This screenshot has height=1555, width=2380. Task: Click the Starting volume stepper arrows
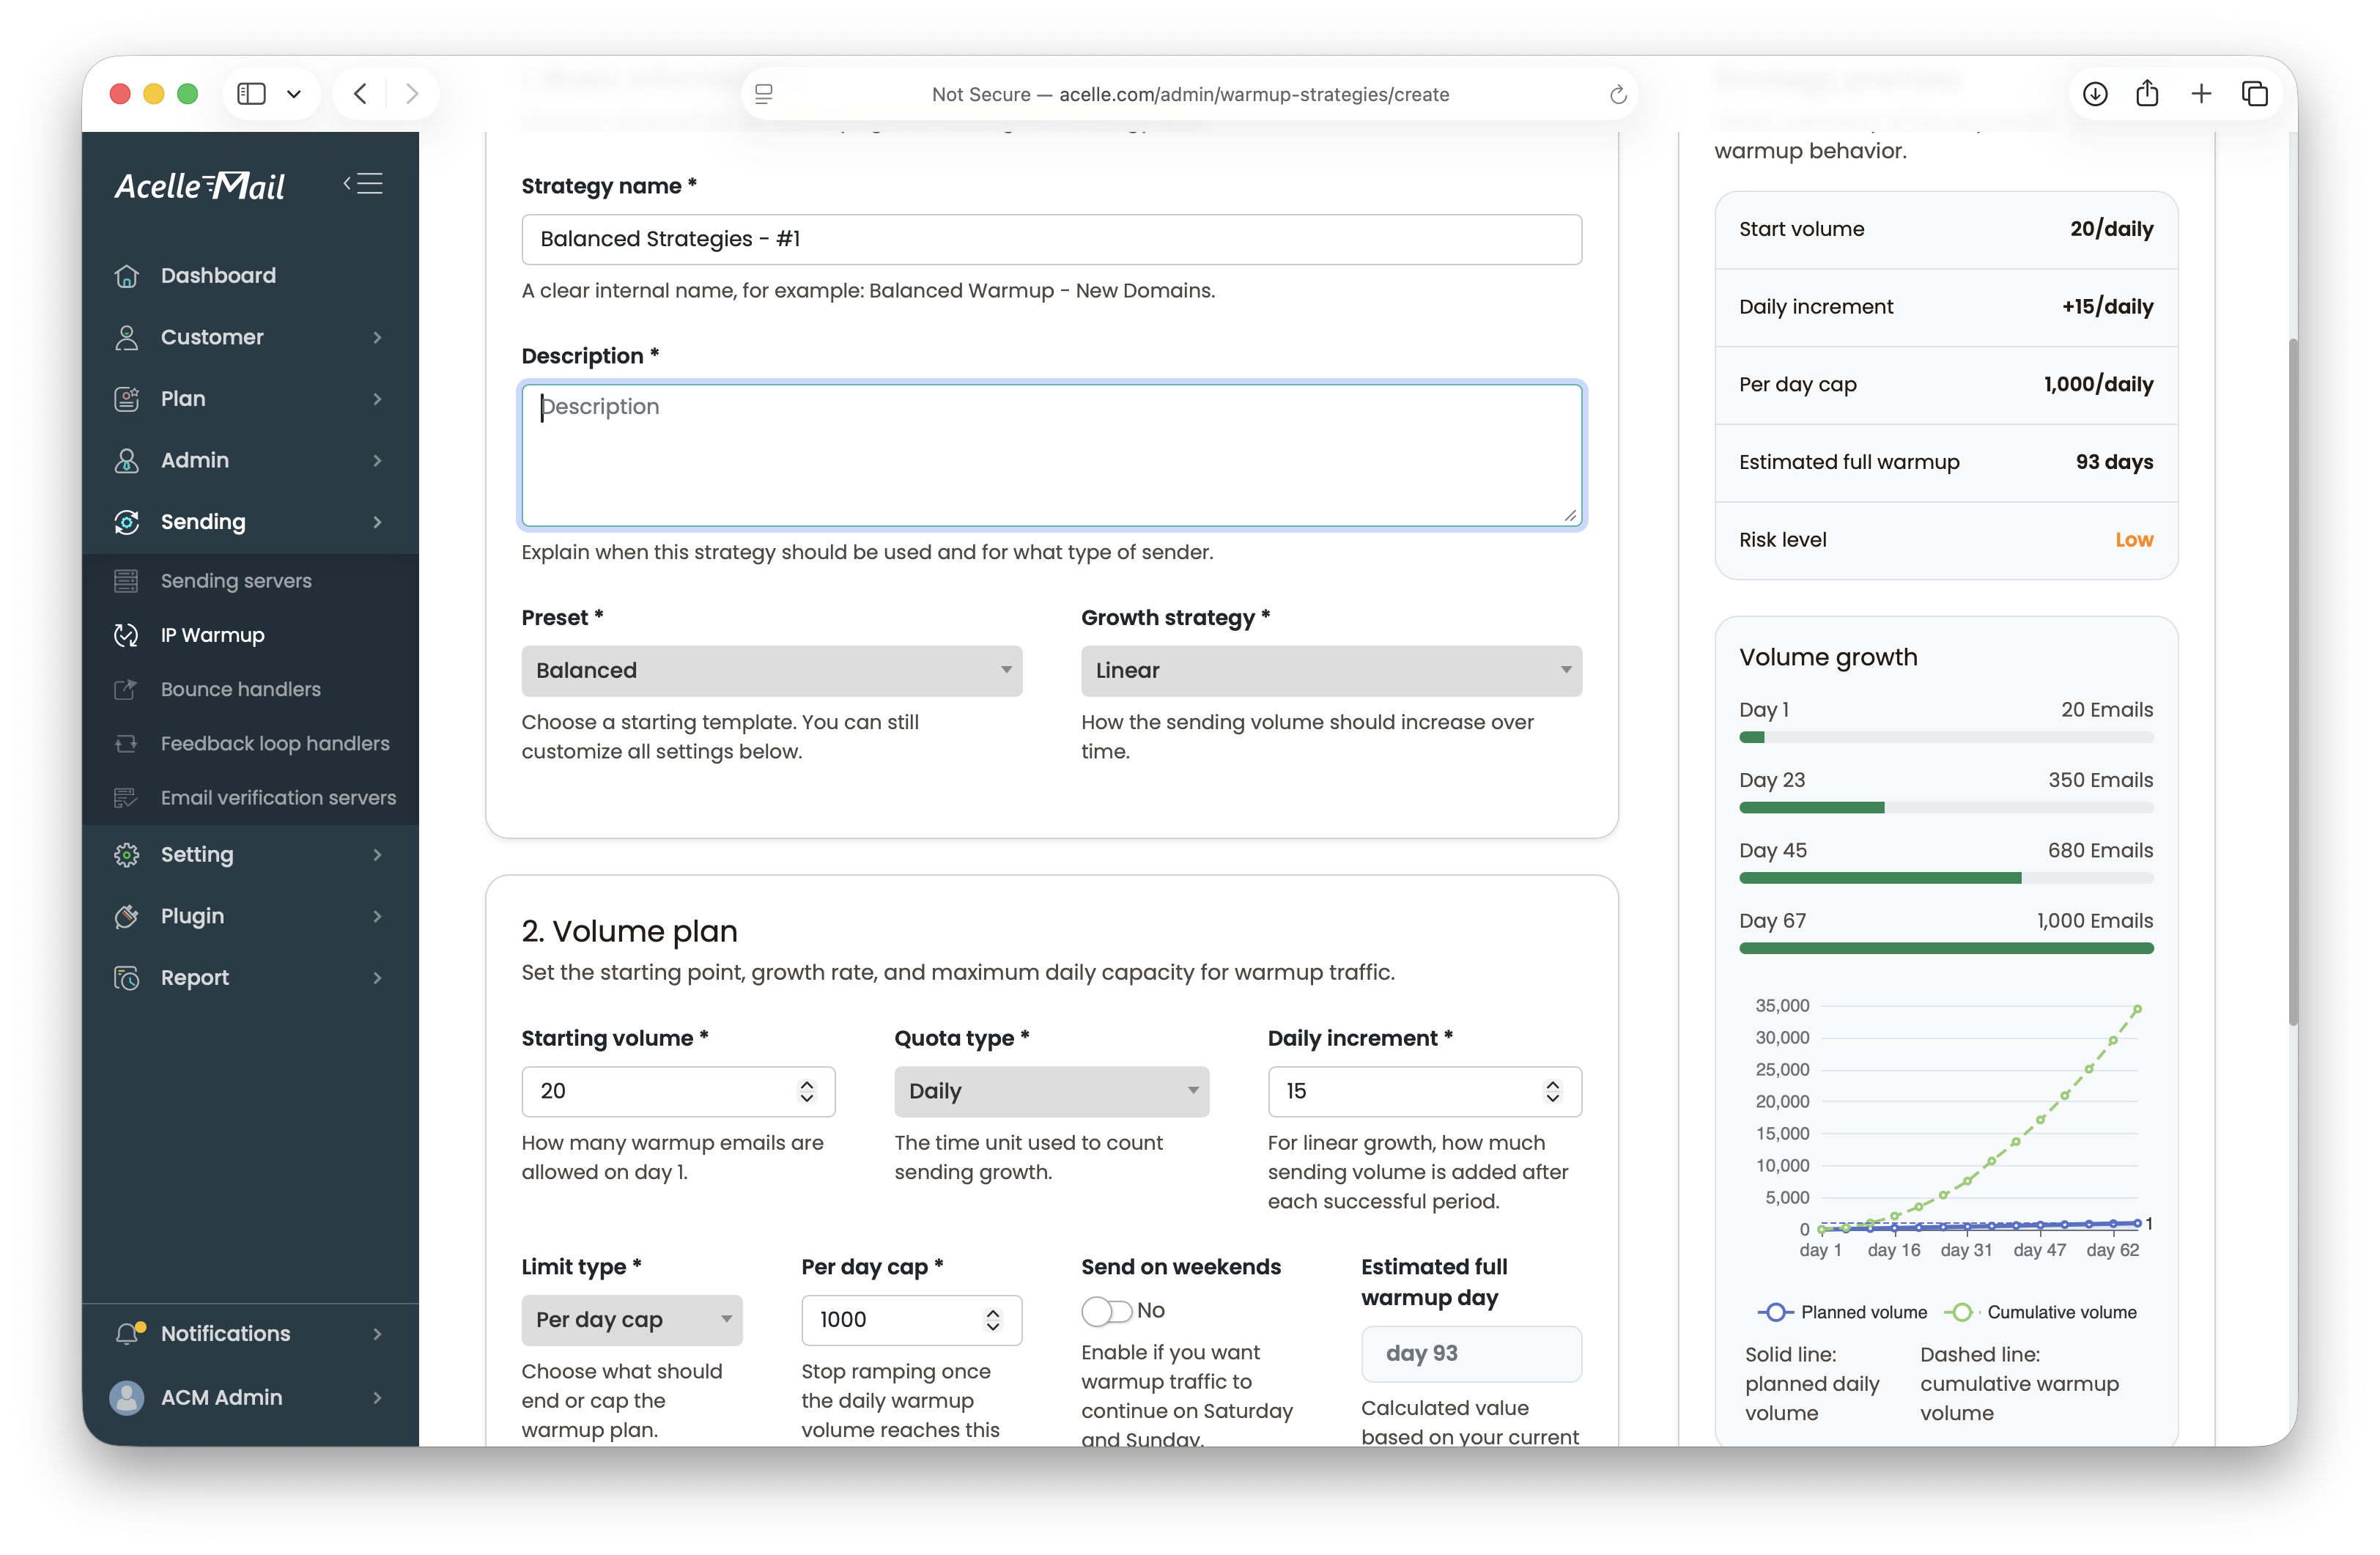click(x=806, y=1091)
